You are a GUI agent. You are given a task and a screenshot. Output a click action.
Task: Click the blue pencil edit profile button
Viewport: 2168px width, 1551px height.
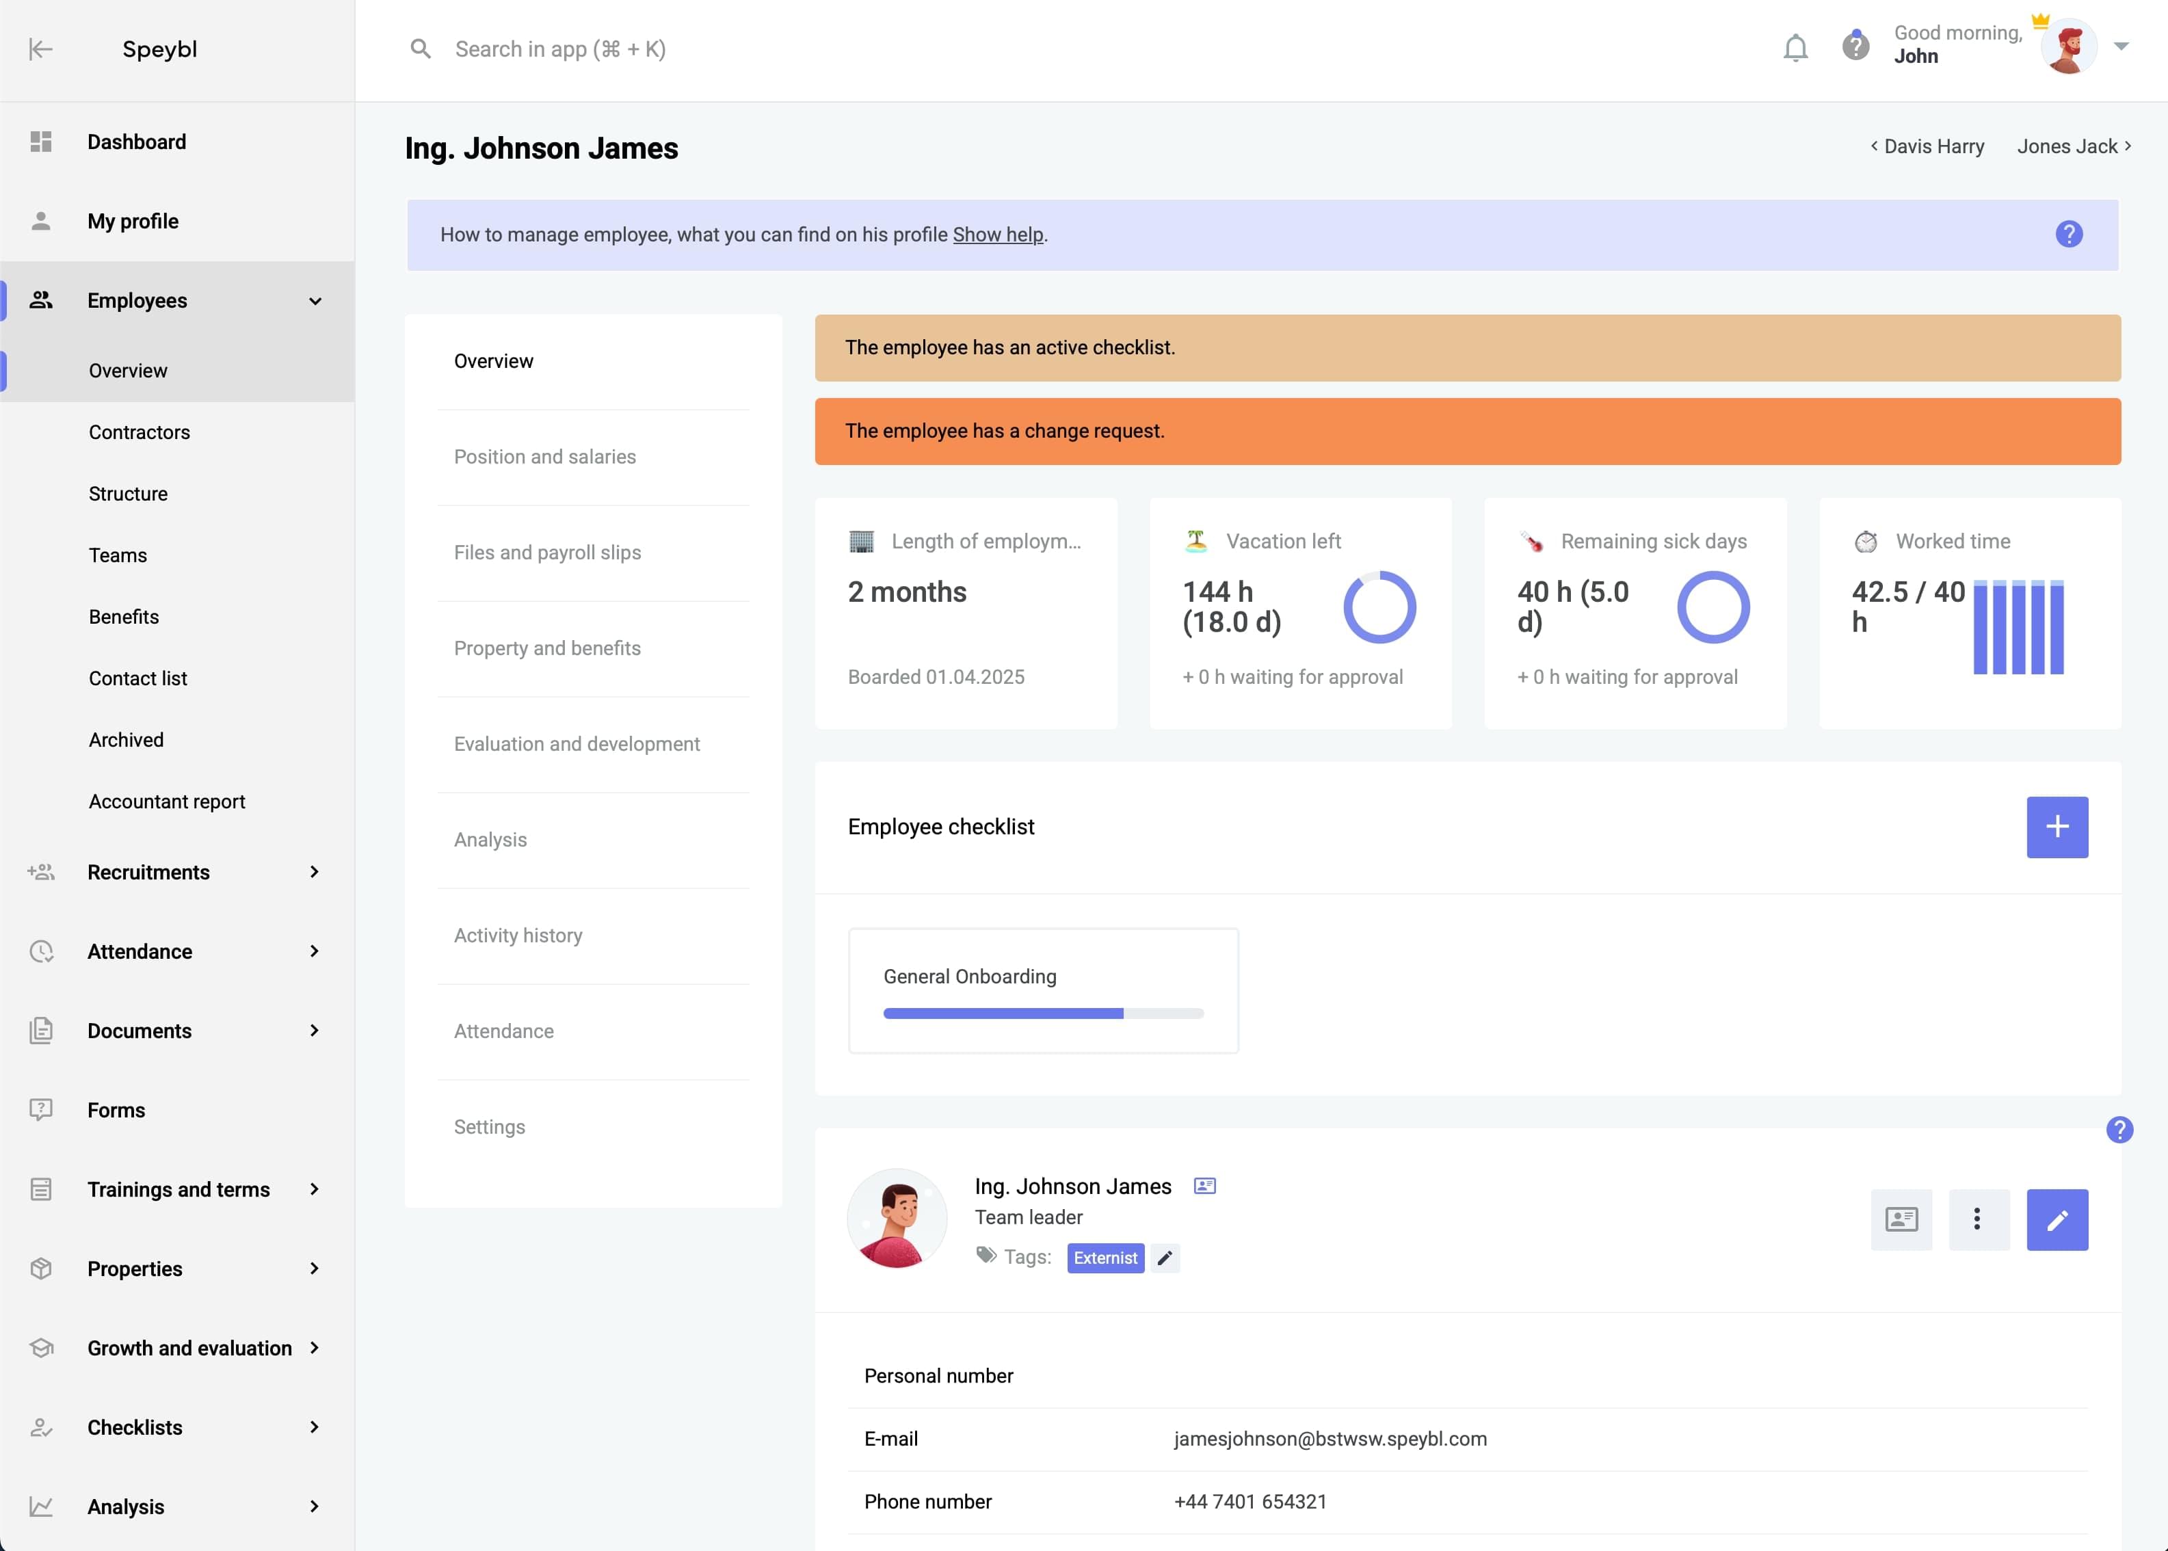pos(2057,1219)
